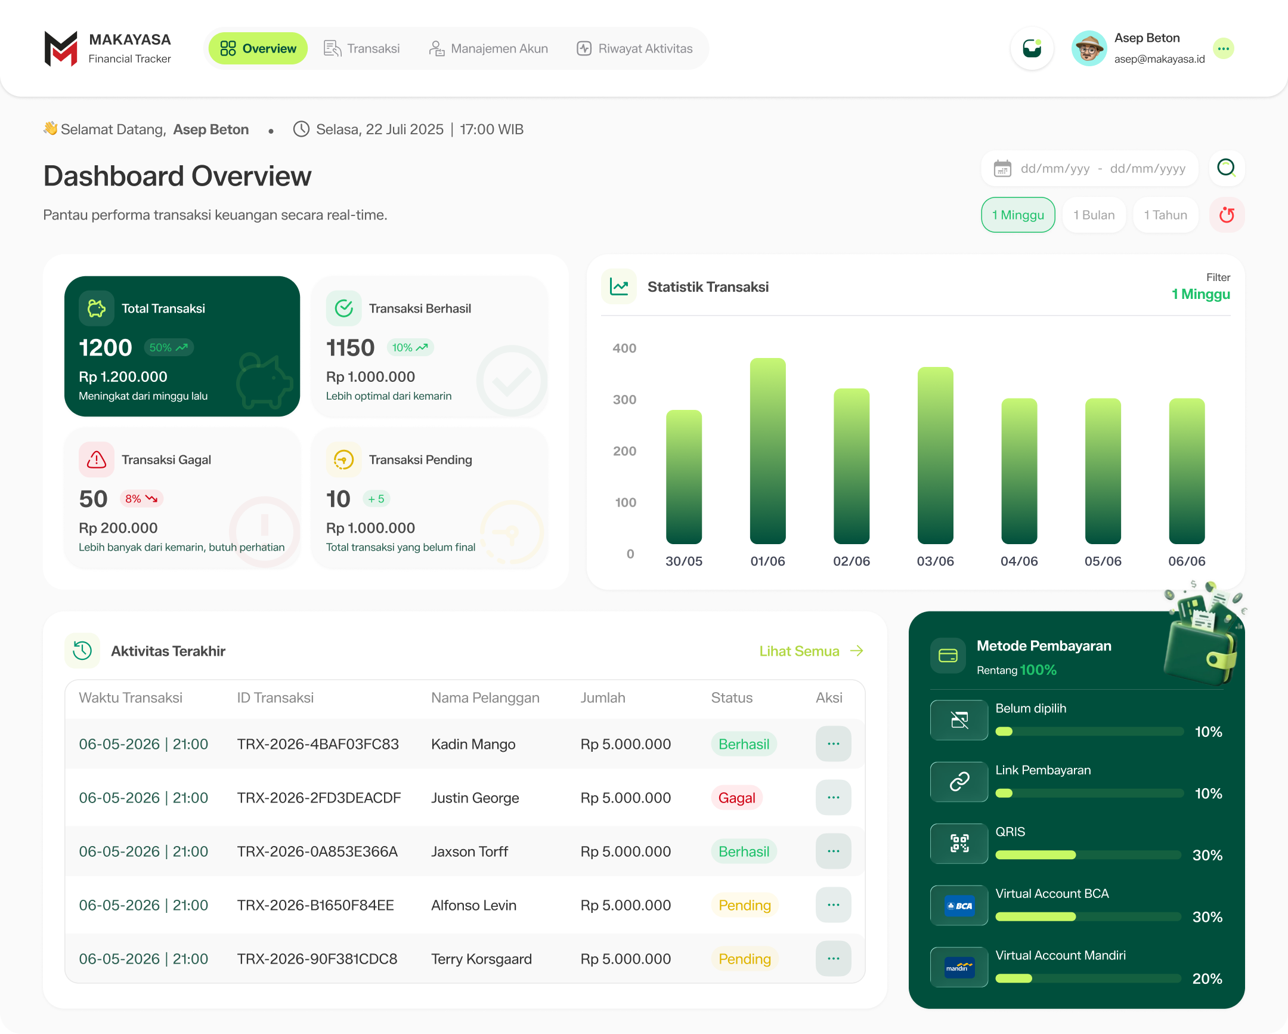Click the QRIS progress bar
This screenshot has width=1288, height=1034.
point(1088,854)
